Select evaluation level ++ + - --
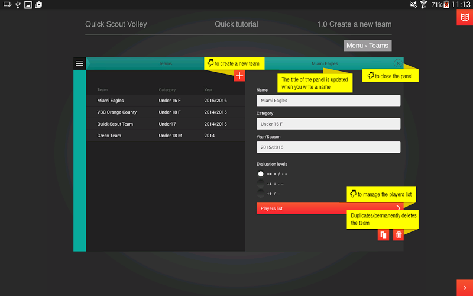This screenshot has width=473, height=296. [x=261, y=184]
